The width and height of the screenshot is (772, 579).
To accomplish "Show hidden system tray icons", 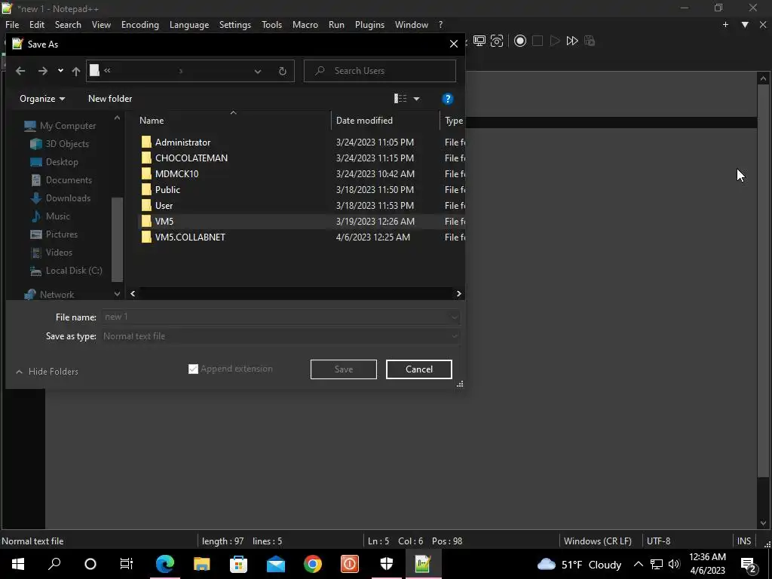I will (x=638, y=564).
